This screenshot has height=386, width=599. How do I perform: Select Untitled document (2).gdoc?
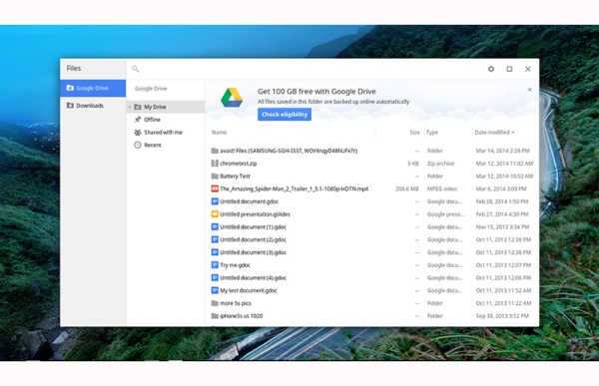pyautogui.click(x=372, y=239)
